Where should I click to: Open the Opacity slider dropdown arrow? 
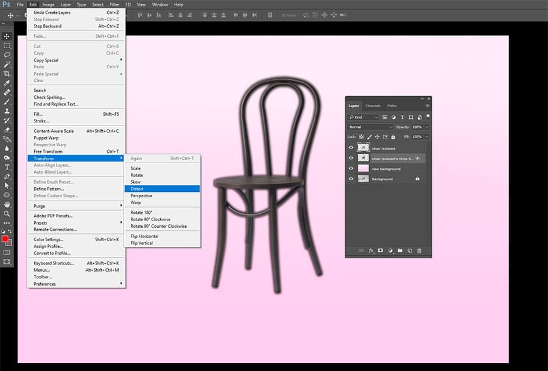click(427, 127)
